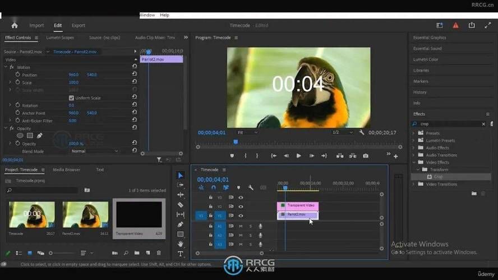Toggle the Uniform Scale checkbox

tap(71, 97)
